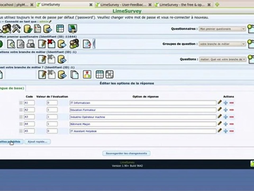Click Sauvegarder les changements button

click(x=126, y=153)
